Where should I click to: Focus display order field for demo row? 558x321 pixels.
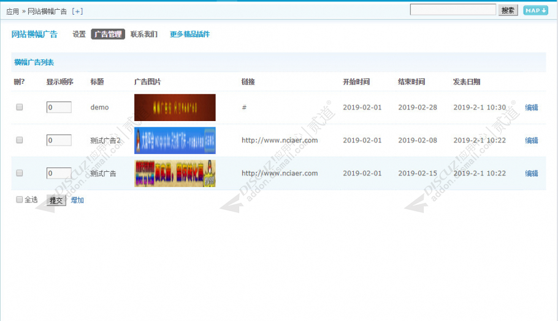pyautogui.click(x=59, y=107)
